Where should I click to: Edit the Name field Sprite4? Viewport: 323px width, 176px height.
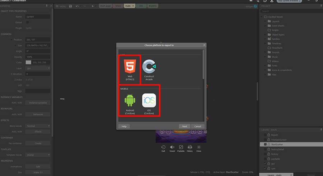coord(38,17)
